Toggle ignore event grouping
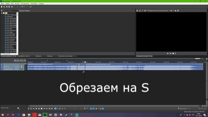Screen dimensions: 208x117 [103, 109]
